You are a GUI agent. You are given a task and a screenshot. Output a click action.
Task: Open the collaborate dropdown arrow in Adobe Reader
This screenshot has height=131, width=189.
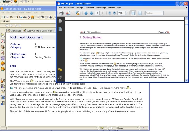tap(71, 13)
